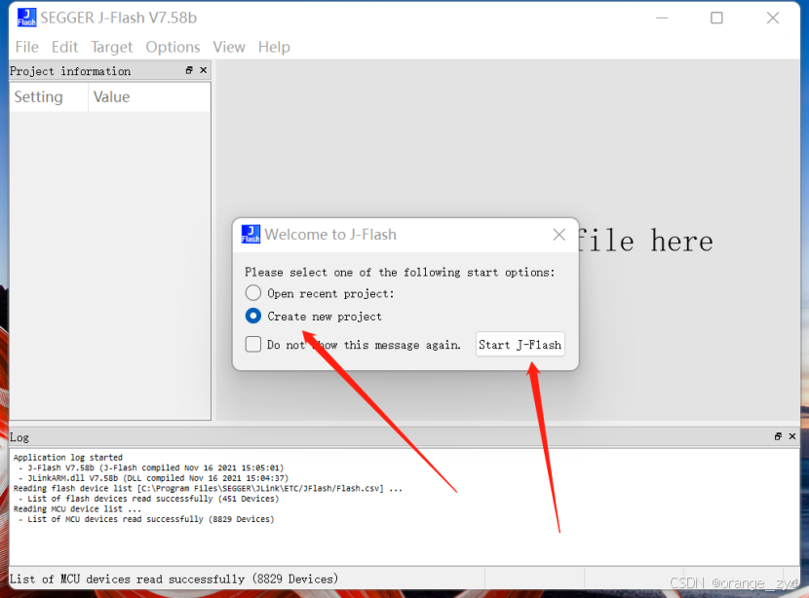Open the Options menu
This screenshot has width=809, height=598.
pyautogui.click(x=173, y=47)
